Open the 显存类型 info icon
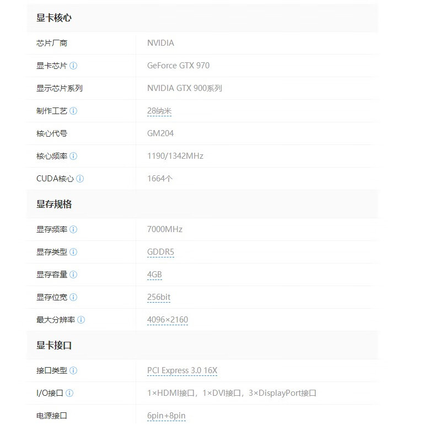 [73, 252]
